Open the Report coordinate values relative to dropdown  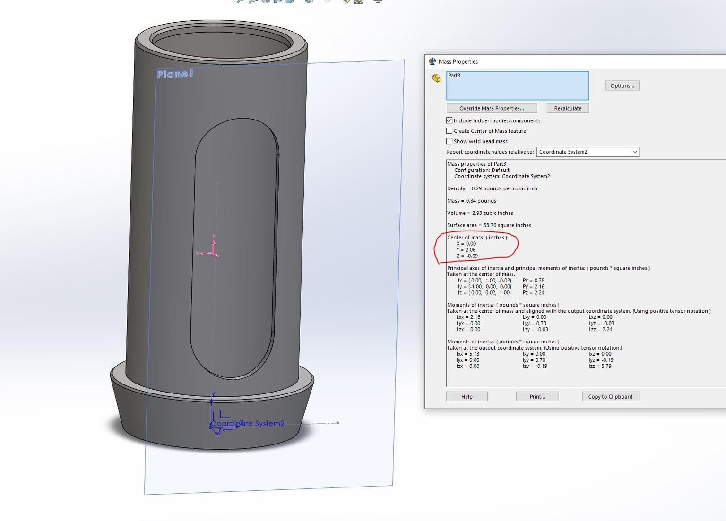(588, 152)
